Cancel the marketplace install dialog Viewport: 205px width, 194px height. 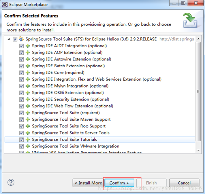[184, 183]
